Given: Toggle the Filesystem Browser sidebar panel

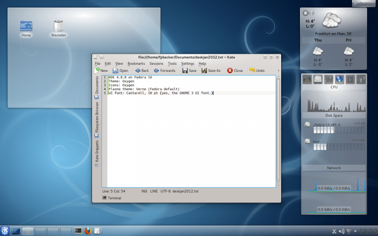Looking at the screenshot, I should [97, 119].
